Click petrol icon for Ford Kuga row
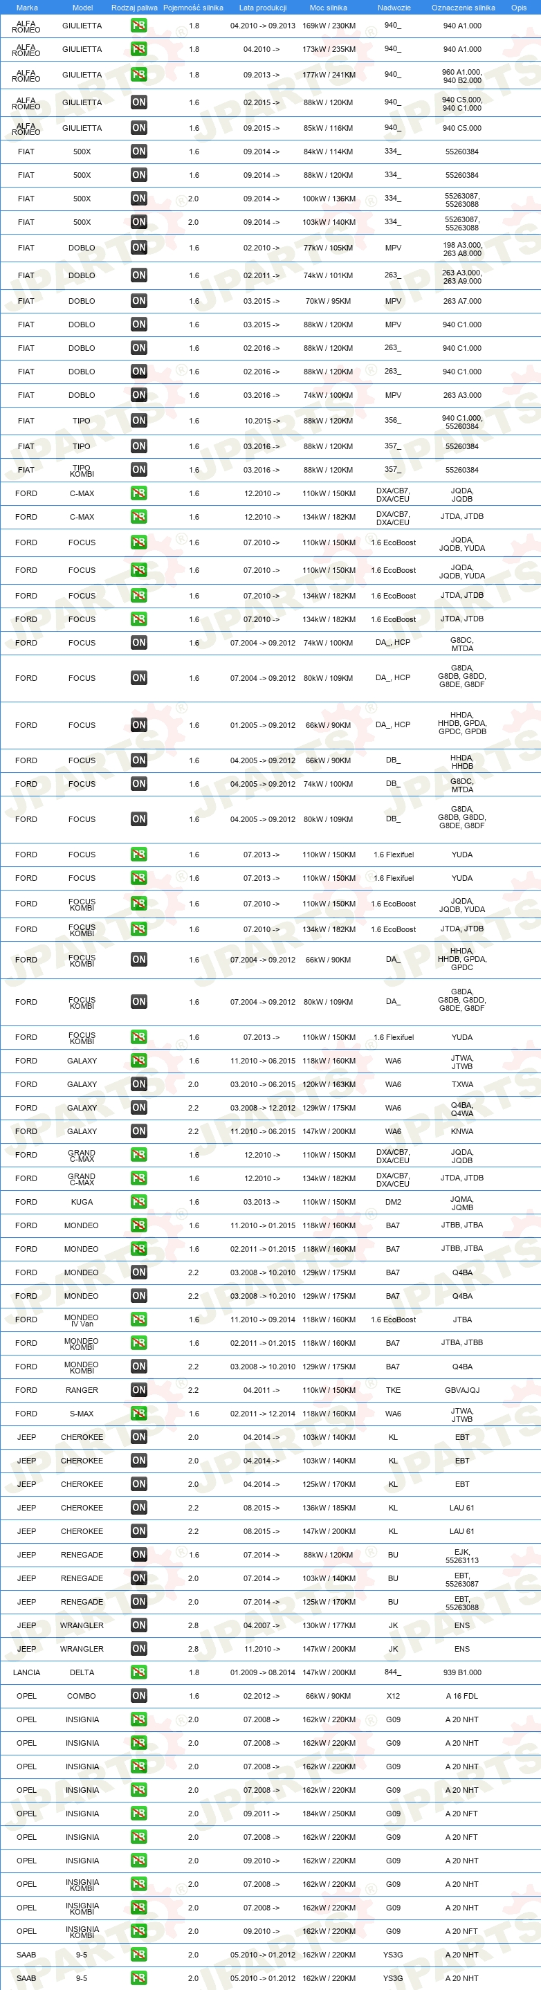Viewport: 541px width, 1990px height. click(x=139, y=1202)
